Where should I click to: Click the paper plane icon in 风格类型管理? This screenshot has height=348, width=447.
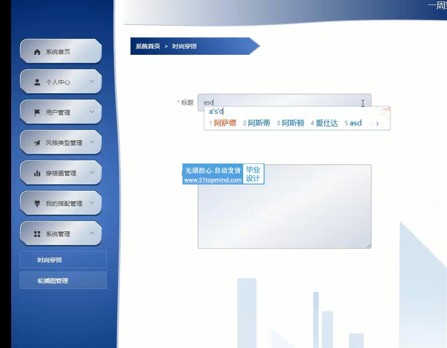[37, 143]
